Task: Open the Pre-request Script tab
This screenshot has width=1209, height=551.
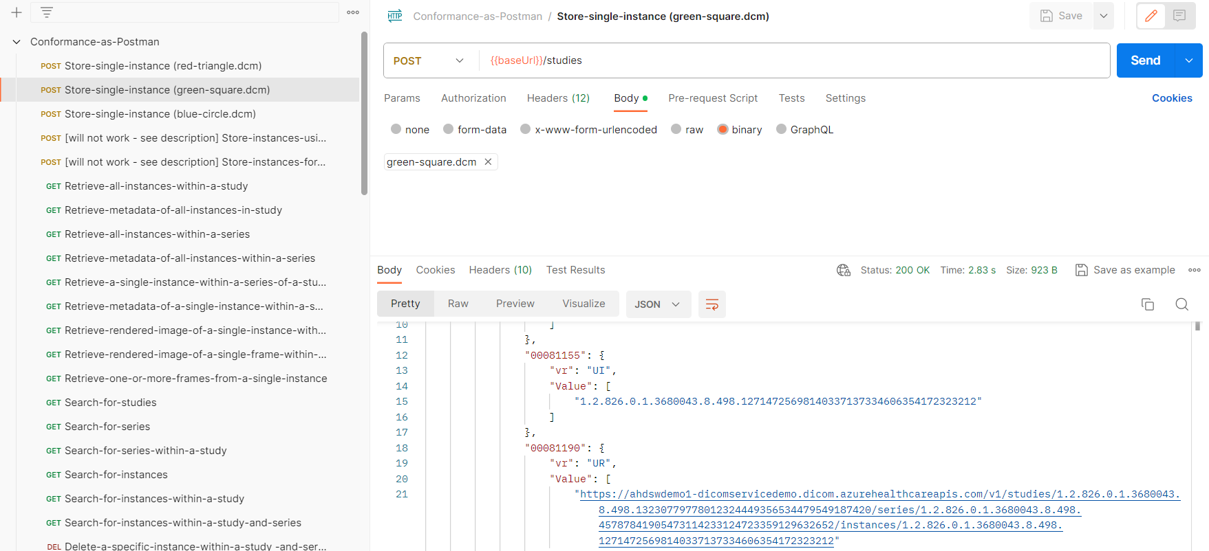Action: 713,98
